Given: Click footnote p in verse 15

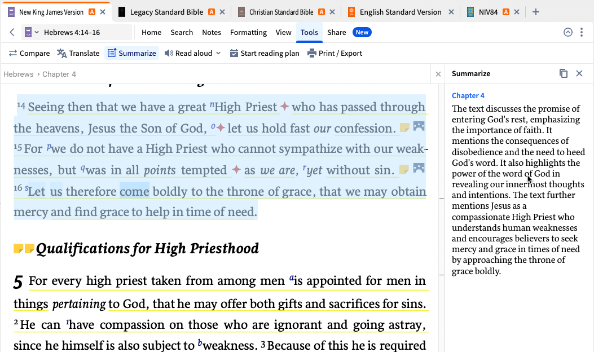Looking at the screenshot, I should coord(49,147).
